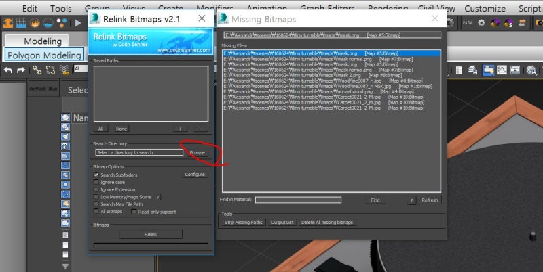Select the mask 2.png Map #8 row
This screenshot has height=272, width=543.
tap(331, 75)
